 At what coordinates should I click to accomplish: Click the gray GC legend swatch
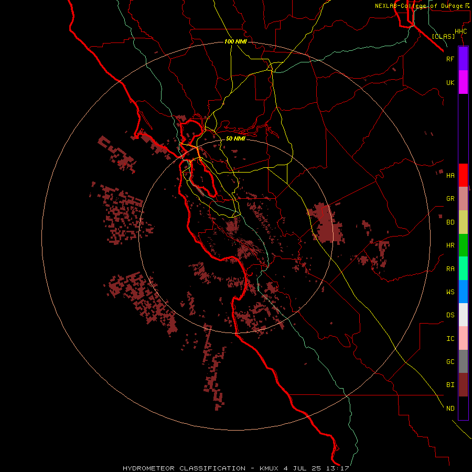(x=463, y=361)
